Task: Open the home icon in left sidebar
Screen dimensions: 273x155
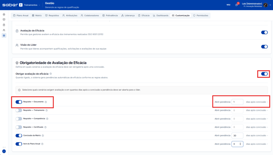Action: click(4, 14)
